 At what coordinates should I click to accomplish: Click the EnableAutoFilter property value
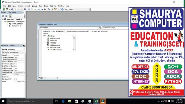click(x=19, y=62)
